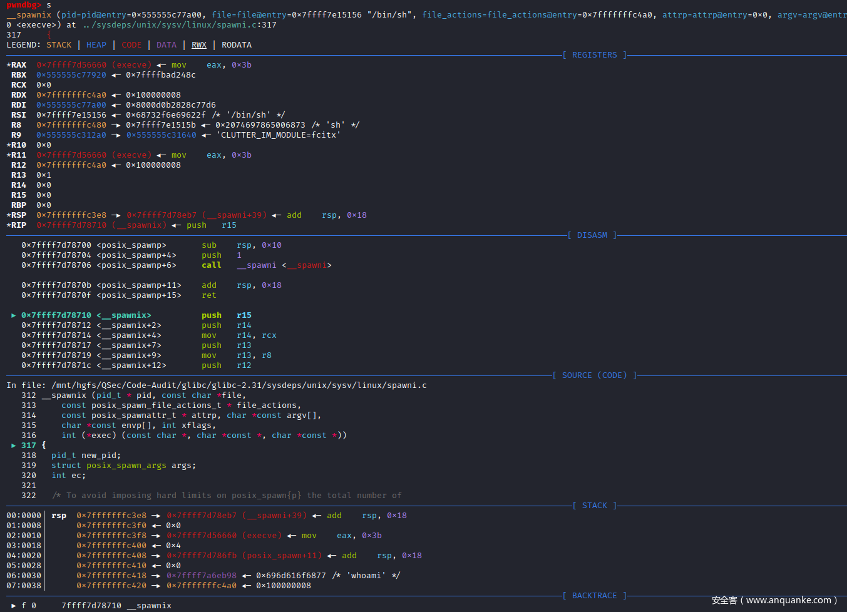Click the RSP register value 0x7fffffffc3e8
The height and width of the screenshot is (612, 847).
(71, 215)
